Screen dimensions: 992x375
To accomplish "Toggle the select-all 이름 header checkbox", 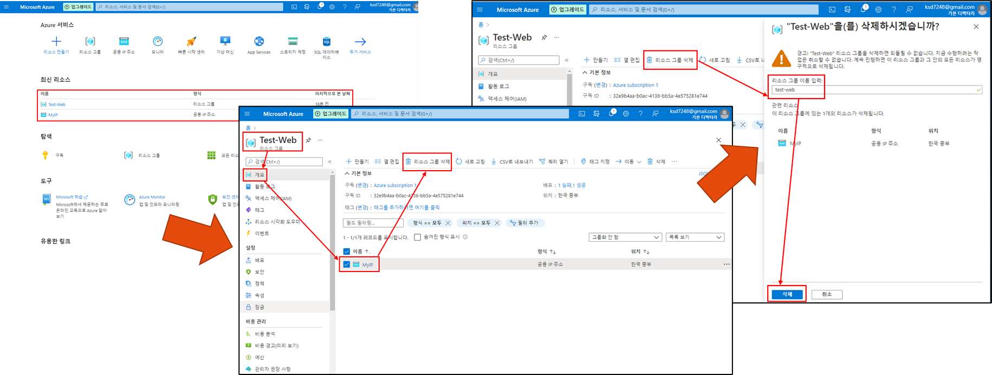I will [347, 251].
